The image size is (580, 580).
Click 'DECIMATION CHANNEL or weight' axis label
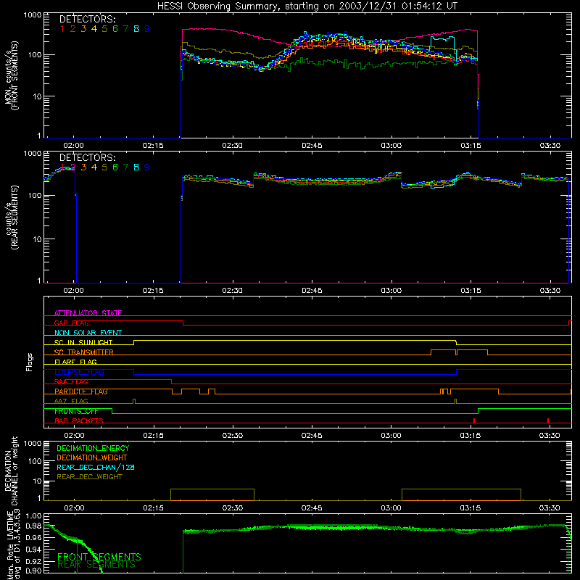coord(11,471)
